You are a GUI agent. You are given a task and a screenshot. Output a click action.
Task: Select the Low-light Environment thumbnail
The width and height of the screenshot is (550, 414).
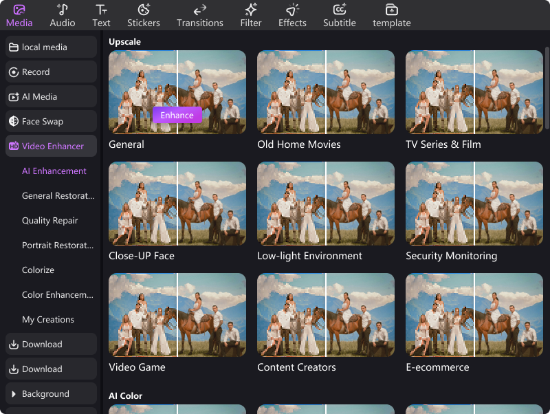pyautogui.click(x=326, y=204)
